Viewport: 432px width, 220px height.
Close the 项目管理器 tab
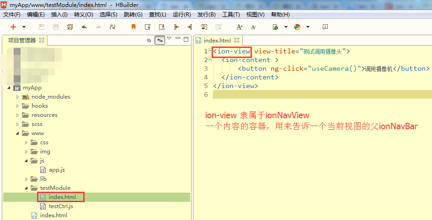42,40
